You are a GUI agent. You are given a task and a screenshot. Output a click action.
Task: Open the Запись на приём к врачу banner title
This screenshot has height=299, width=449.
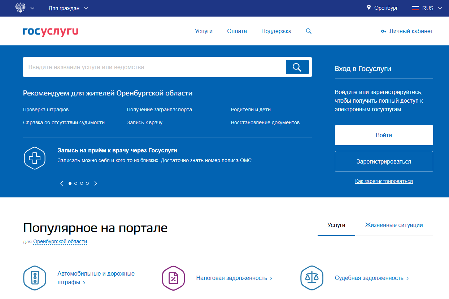[x=117, y=151]
